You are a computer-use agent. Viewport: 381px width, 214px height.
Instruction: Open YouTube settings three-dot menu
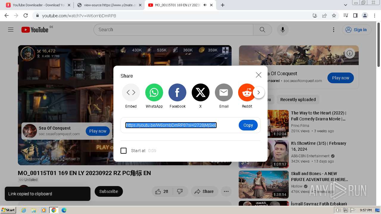pyautogui.click(x=334, y=30)
